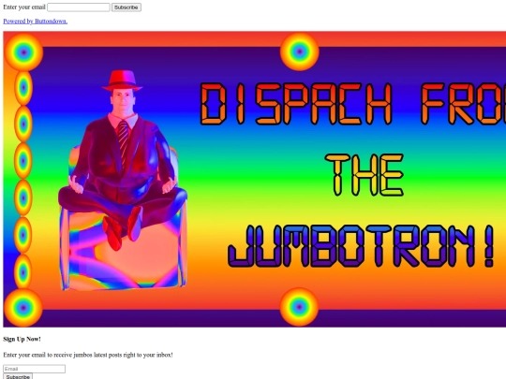The image size is (506, 379).
Task: Click the Dispatch from the Jumbotron banner image
Action: click(255, 179)
